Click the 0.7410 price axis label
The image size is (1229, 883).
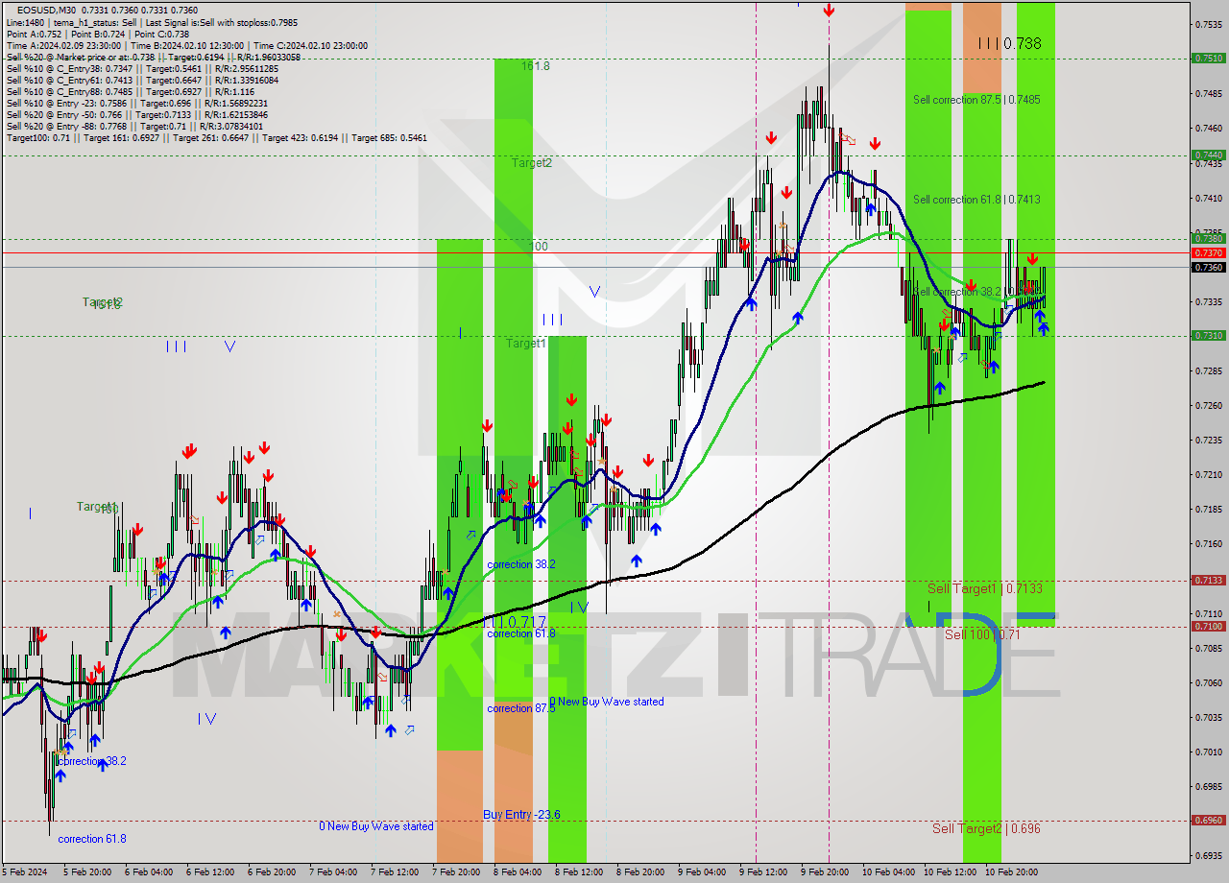pyautogui.click(x=1207, y=198)
